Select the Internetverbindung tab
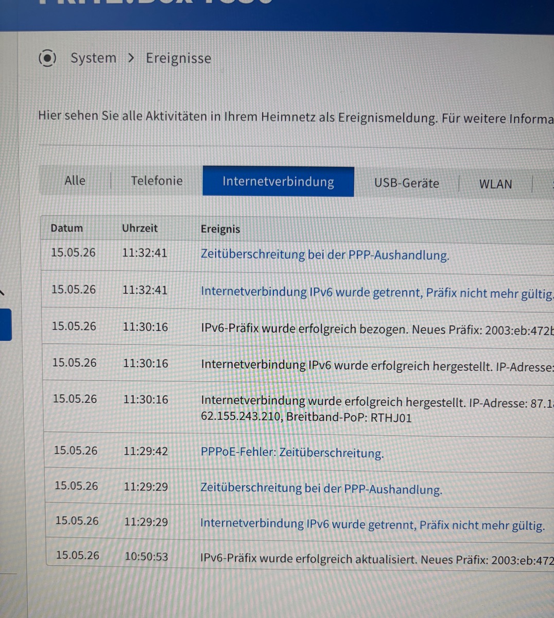The width and height of the screenshot is (554, 618). [278, 181]
